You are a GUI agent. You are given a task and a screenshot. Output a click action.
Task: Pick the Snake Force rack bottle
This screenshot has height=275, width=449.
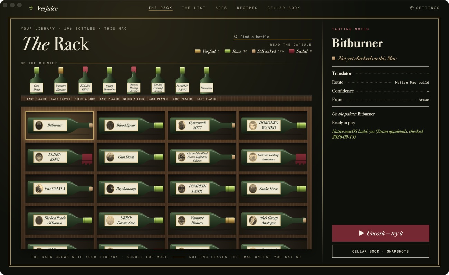pyautogui.click(x=274, y=189)
